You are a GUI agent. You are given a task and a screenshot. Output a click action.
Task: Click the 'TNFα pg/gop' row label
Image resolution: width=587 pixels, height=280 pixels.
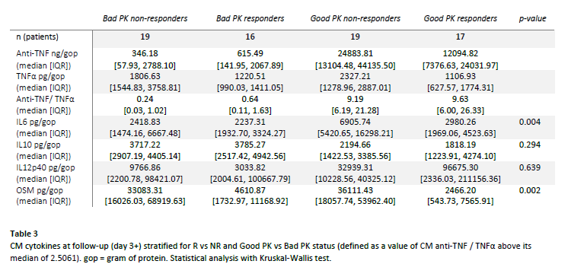[40, 76]
